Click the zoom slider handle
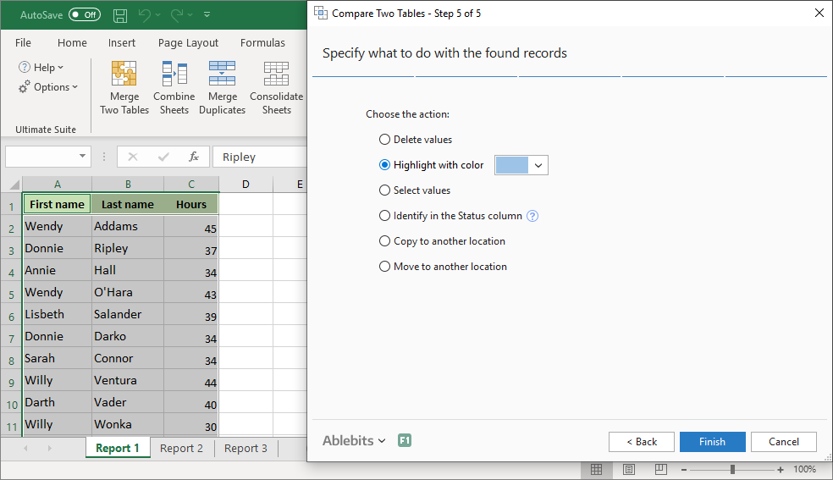This screenshot has width=833, height=480. point(732,469)
